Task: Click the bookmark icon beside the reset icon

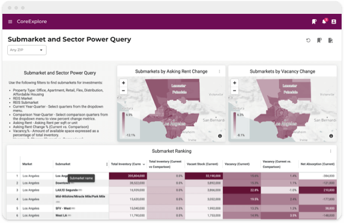Action: point(319,40)
